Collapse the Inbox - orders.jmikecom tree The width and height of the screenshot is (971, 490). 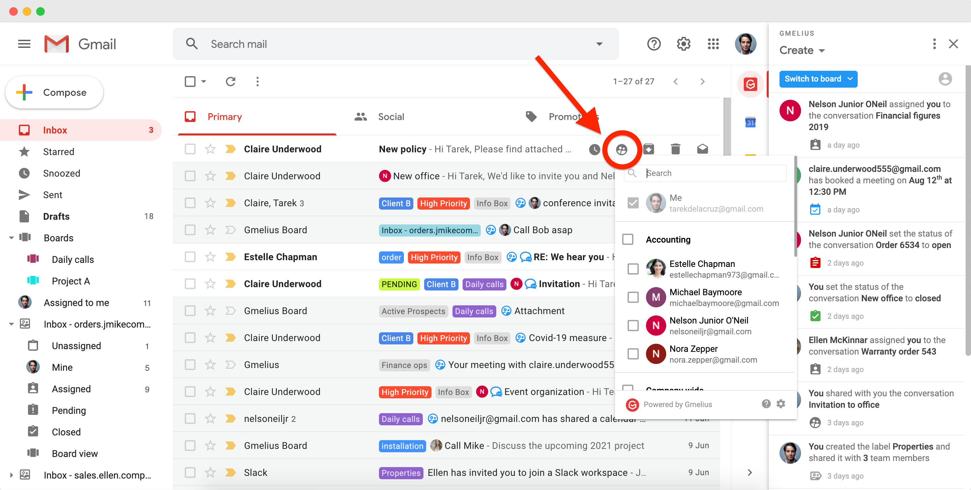click(11, 324)
